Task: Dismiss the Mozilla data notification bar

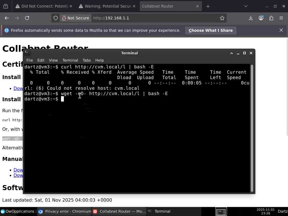Action: point(281,30)
